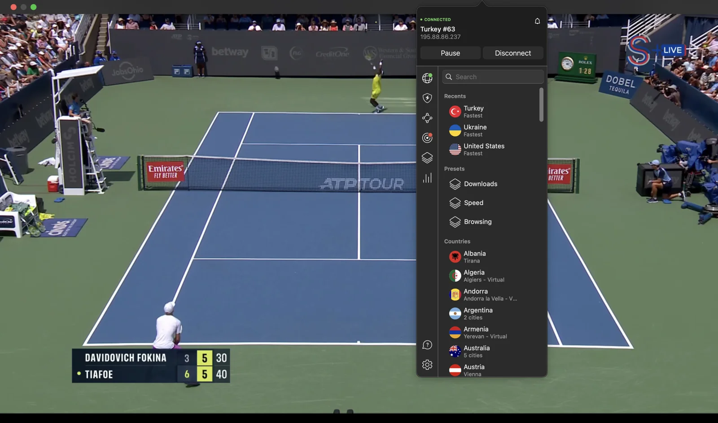Select the globe VPN locations icon
This screenshot has height=423, width=718.
(x=427, y=78)
